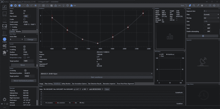The width and height of the screenshot is (220, 109).
Task: Switch to the Weather tab
Action: (x=18, y=31)
